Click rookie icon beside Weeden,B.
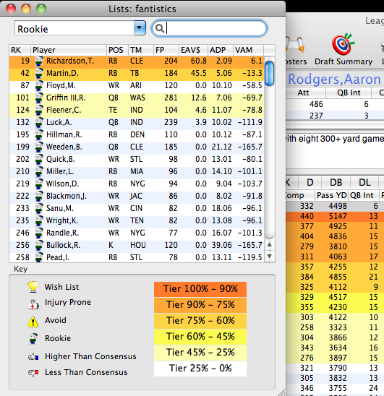This screenshot has width=384, height=396. (x=38, y=147)
